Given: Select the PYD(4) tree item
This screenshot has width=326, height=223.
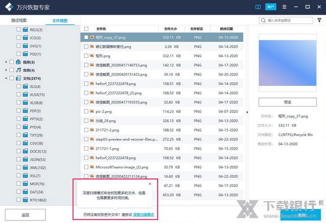Looking at the screenshot, I should coord(35,127).
